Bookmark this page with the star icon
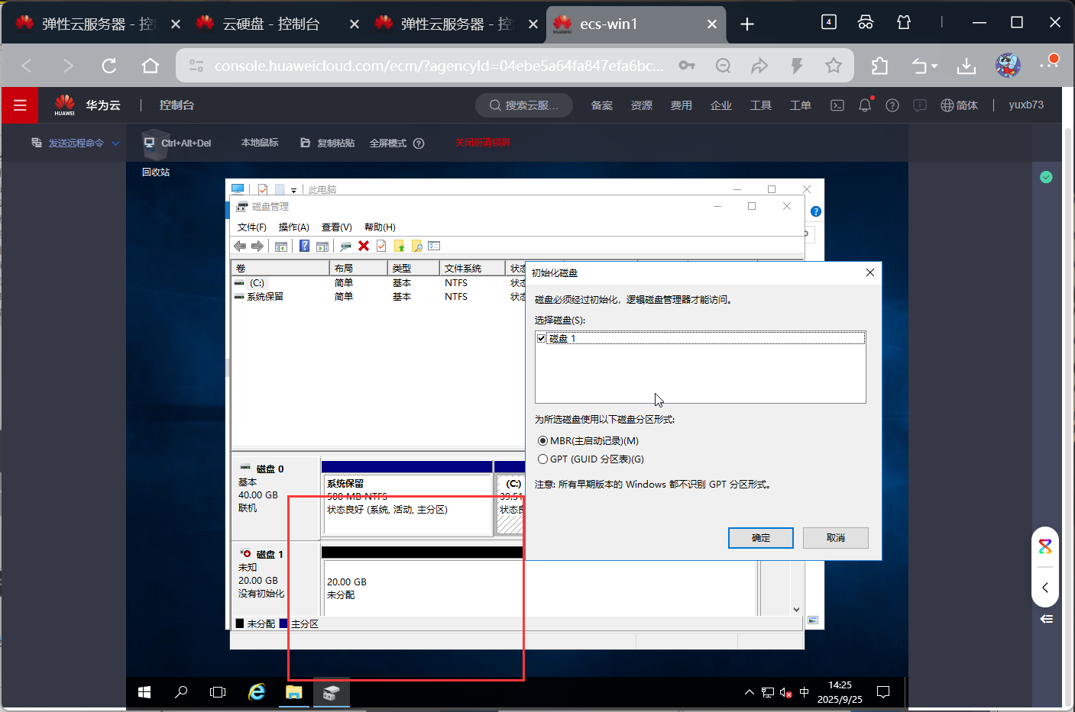Image resolution: width=1075 pixels, height=712 pixels. 834,66
